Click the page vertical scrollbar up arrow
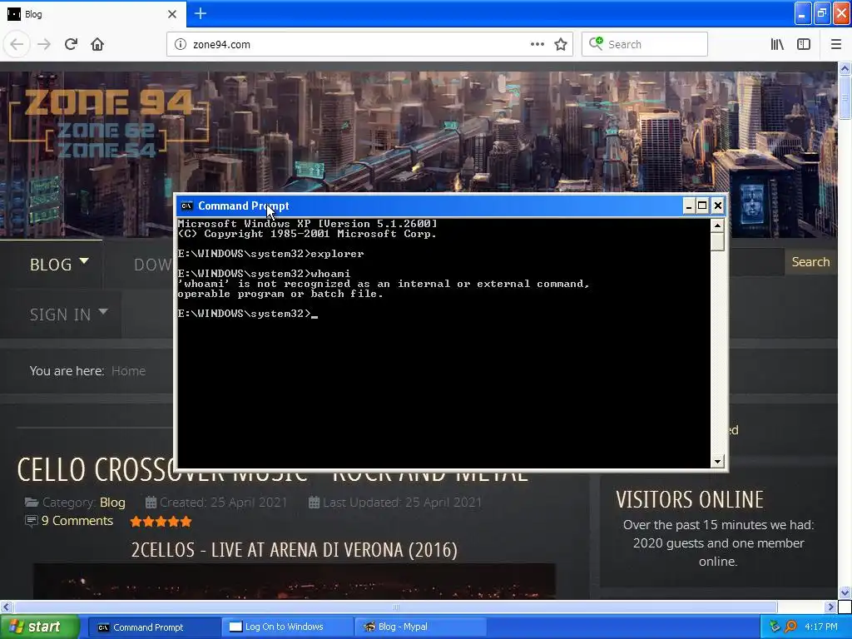The width and height of the screenshot is (852, 639). tap(845, 68)
